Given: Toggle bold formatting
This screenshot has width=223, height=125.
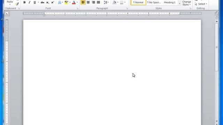Looking at the screenshot, I should click(x=24, y=2).
